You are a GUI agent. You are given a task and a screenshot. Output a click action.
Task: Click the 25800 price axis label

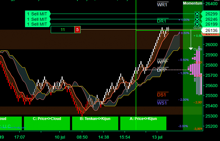[x=212, y=65]
